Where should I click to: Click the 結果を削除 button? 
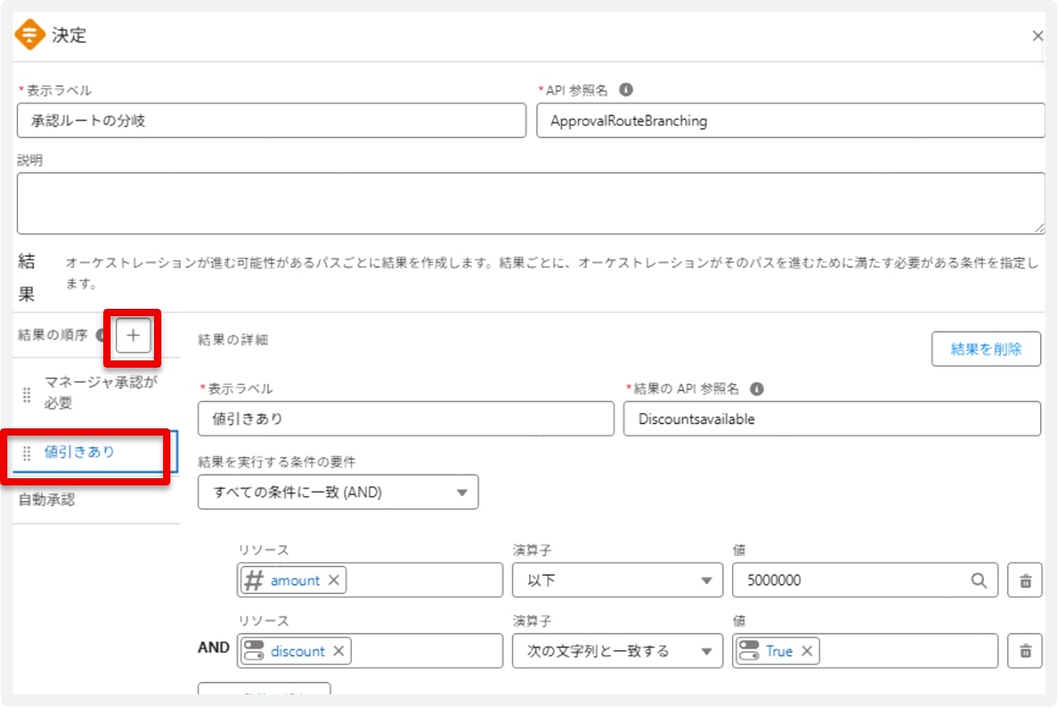click(986, 349)
